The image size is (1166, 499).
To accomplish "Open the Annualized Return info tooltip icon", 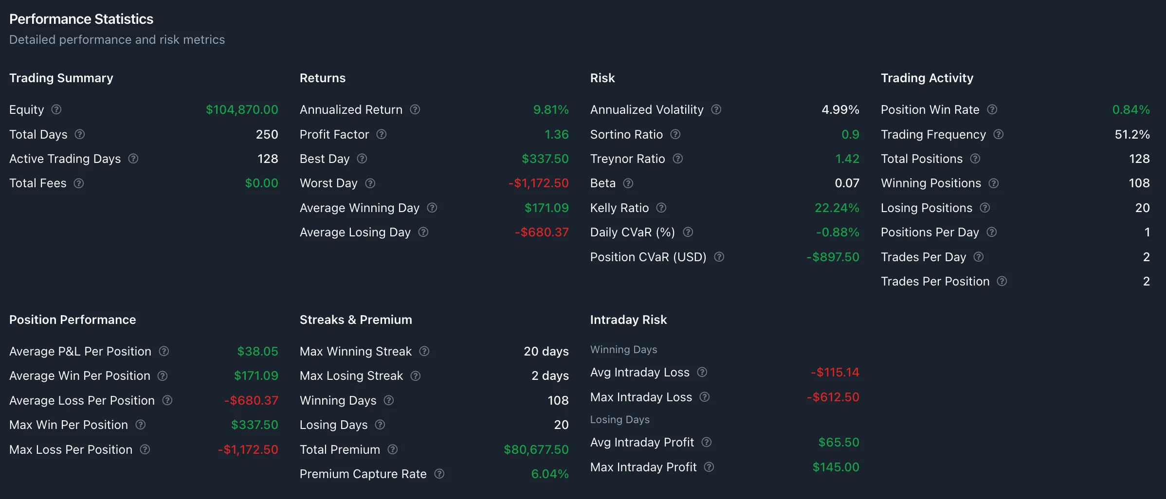I will pyautogui.click(x=415, y=109).
